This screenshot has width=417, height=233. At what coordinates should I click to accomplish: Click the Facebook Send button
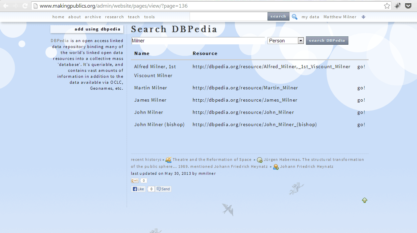(x=163, y=189)
